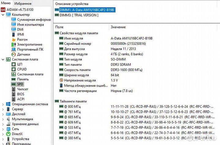Image resolution: width=220 pixels, height=145 pixels.
Task: Click the Системная плата motherboard group icon
Action: coord(8,60)
